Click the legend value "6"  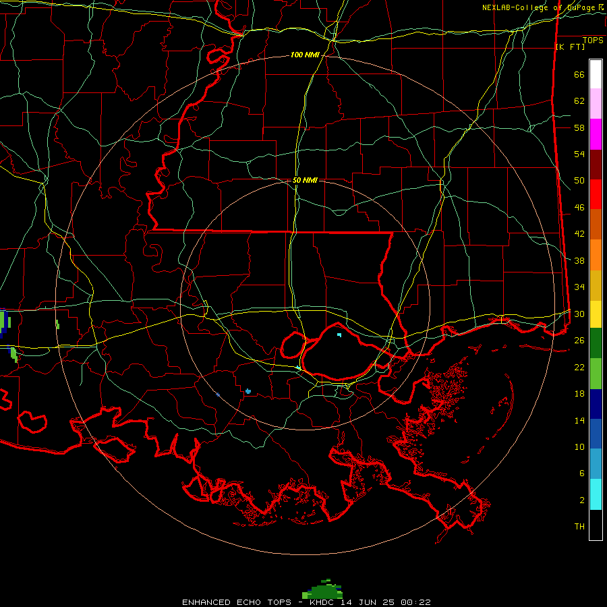pyautogui.click(x=582, y=473)
